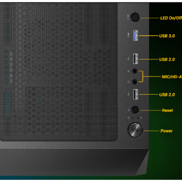Click the blue USB 3.0 port

[x=136, y=35]
